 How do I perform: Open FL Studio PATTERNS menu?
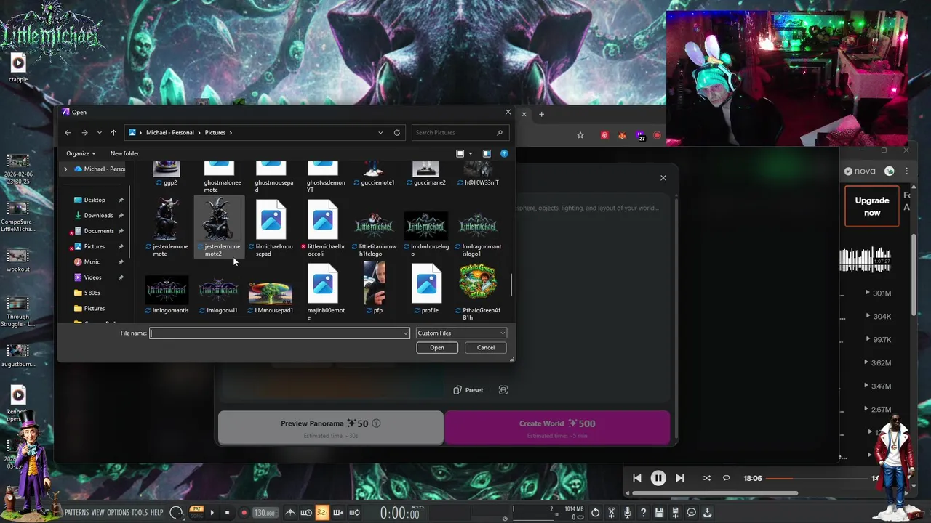pyautogui.click(x=76, y=513)
